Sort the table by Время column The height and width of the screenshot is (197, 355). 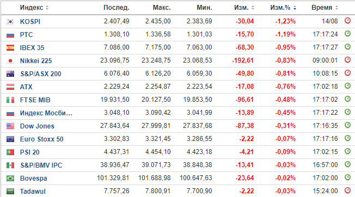pos(336,8)
